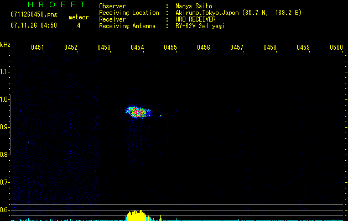The image size is (348, 221).
Task: Click the 07.11.26 04:50 timestamp
Action: (x=32, y=25)
